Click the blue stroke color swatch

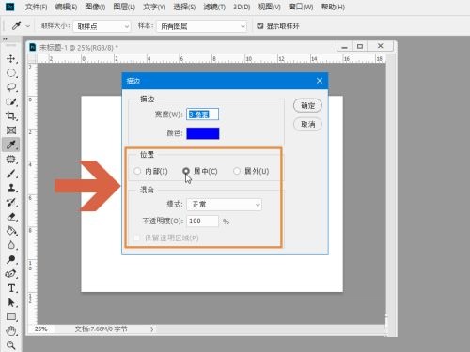203,133
